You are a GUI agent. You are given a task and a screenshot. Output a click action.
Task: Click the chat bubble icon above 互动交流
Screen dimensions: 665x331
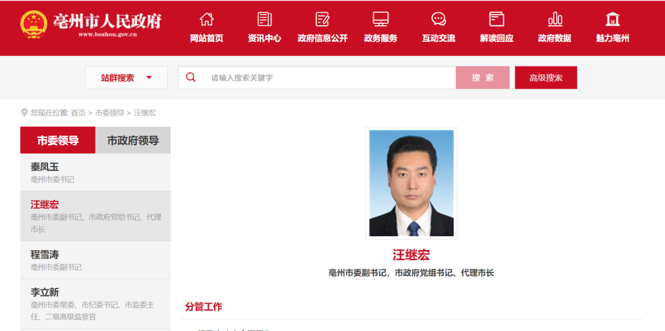pos(438,19)
